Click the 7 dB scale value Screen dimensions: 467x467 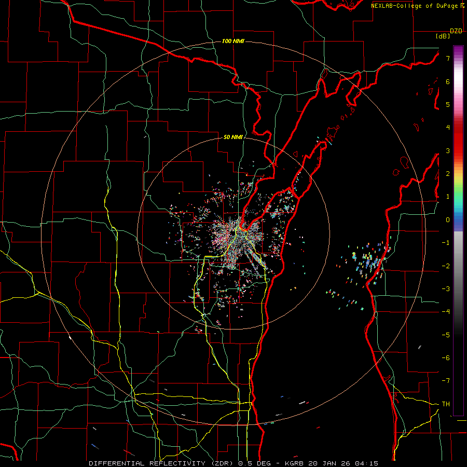(448, 58)
